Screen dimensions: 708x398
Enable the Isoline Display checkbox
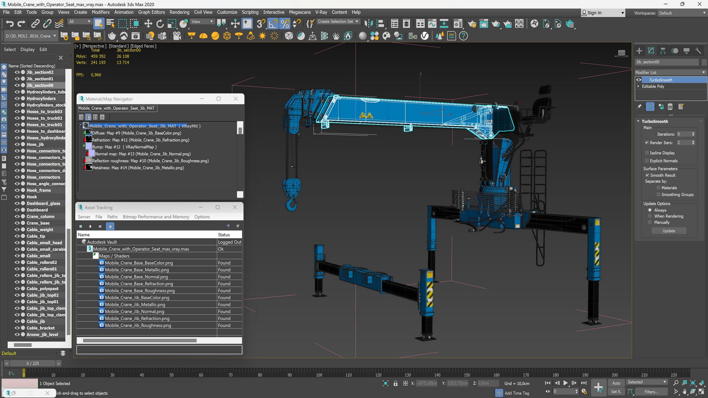coord(647,153)
